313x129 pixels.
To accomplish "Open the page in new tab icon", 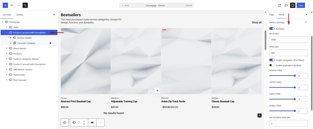I will [279, 5].
